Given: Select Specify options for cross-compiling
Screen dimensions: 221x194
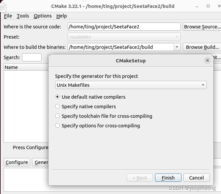Looking at the screenshot, I should 98,126.
